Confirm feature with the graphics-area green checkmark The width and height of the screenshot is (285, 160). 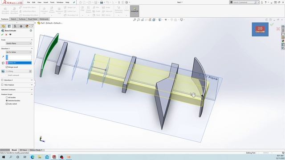[272, 24]
